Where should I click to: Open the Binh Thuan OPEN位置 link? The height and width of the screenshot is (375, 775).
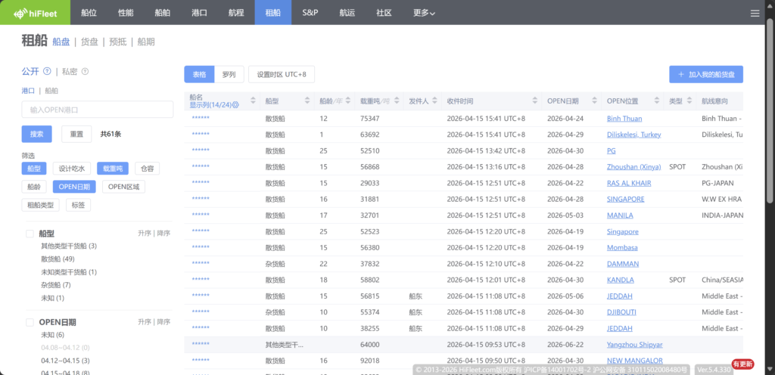point(624,119)
